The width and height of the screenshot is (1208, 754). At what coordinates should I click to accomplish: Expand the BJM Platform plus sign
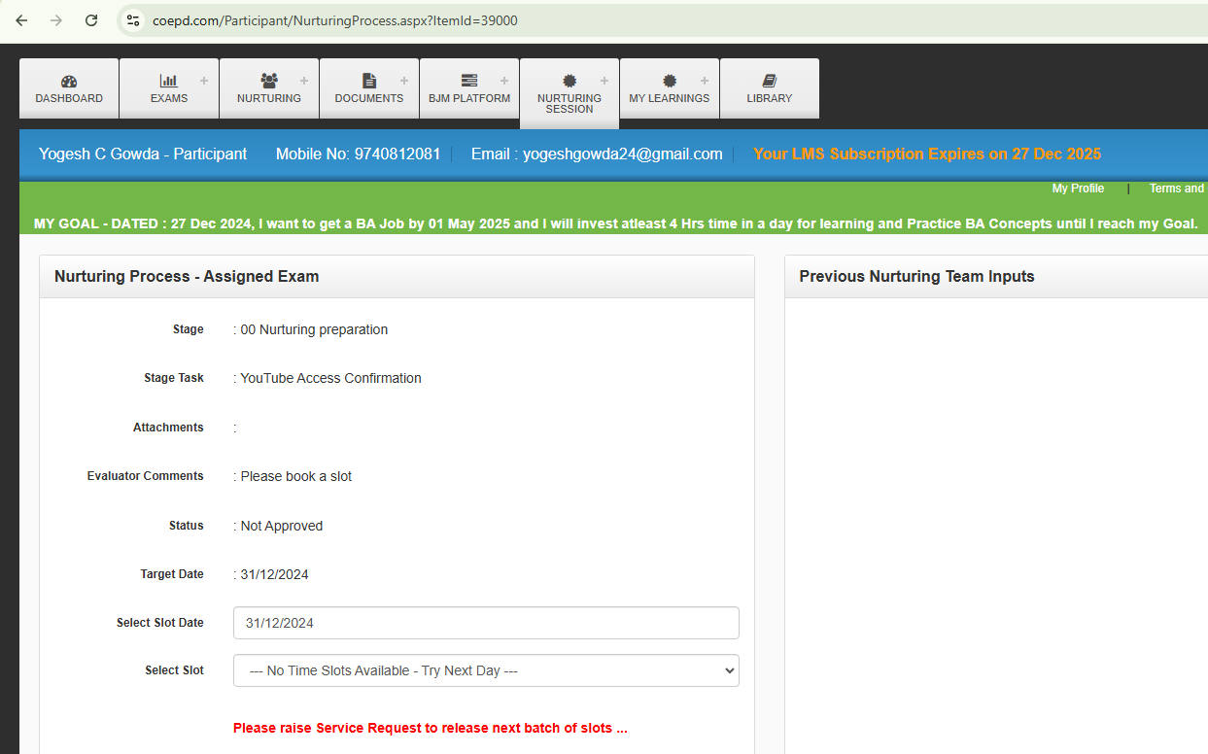pyautogui.click(x=504, y=81)
